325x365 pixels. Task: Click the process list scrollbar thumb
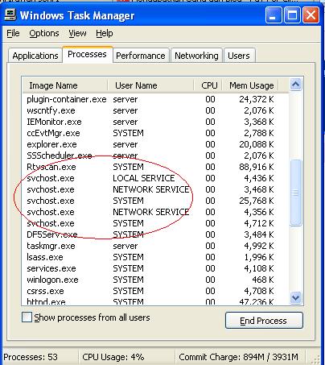tap(295, 193)
